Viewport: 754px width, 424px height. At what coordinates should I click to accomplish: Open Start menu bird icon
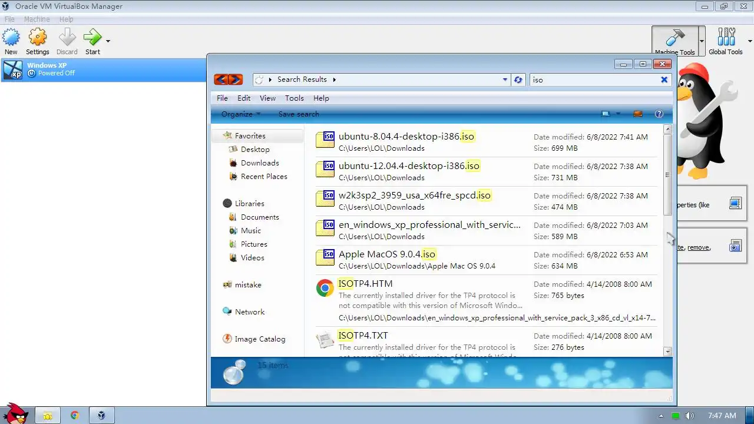pyautogui.click(x=14, y=415)
